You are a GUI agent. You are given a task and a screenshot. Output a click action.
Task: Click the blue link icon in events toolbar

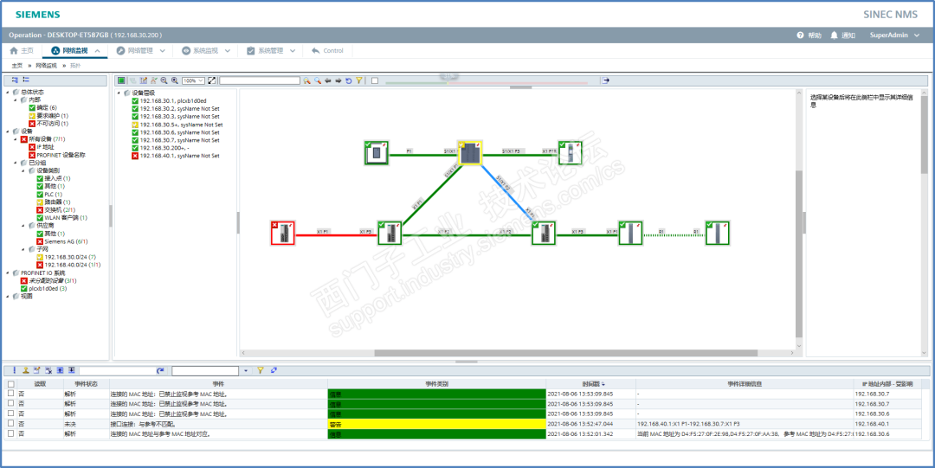274,371
